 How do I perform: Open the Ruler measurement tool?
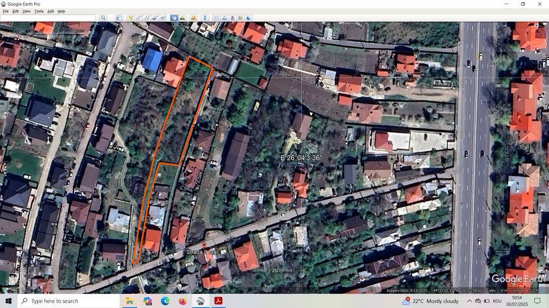pyautogui.click(x=205, y=18)
